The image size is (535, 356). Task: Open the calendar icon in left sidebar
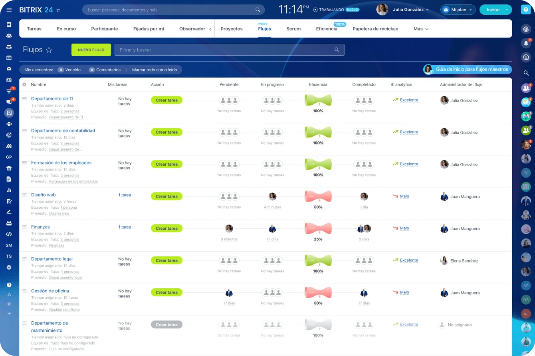pos(9,58)
